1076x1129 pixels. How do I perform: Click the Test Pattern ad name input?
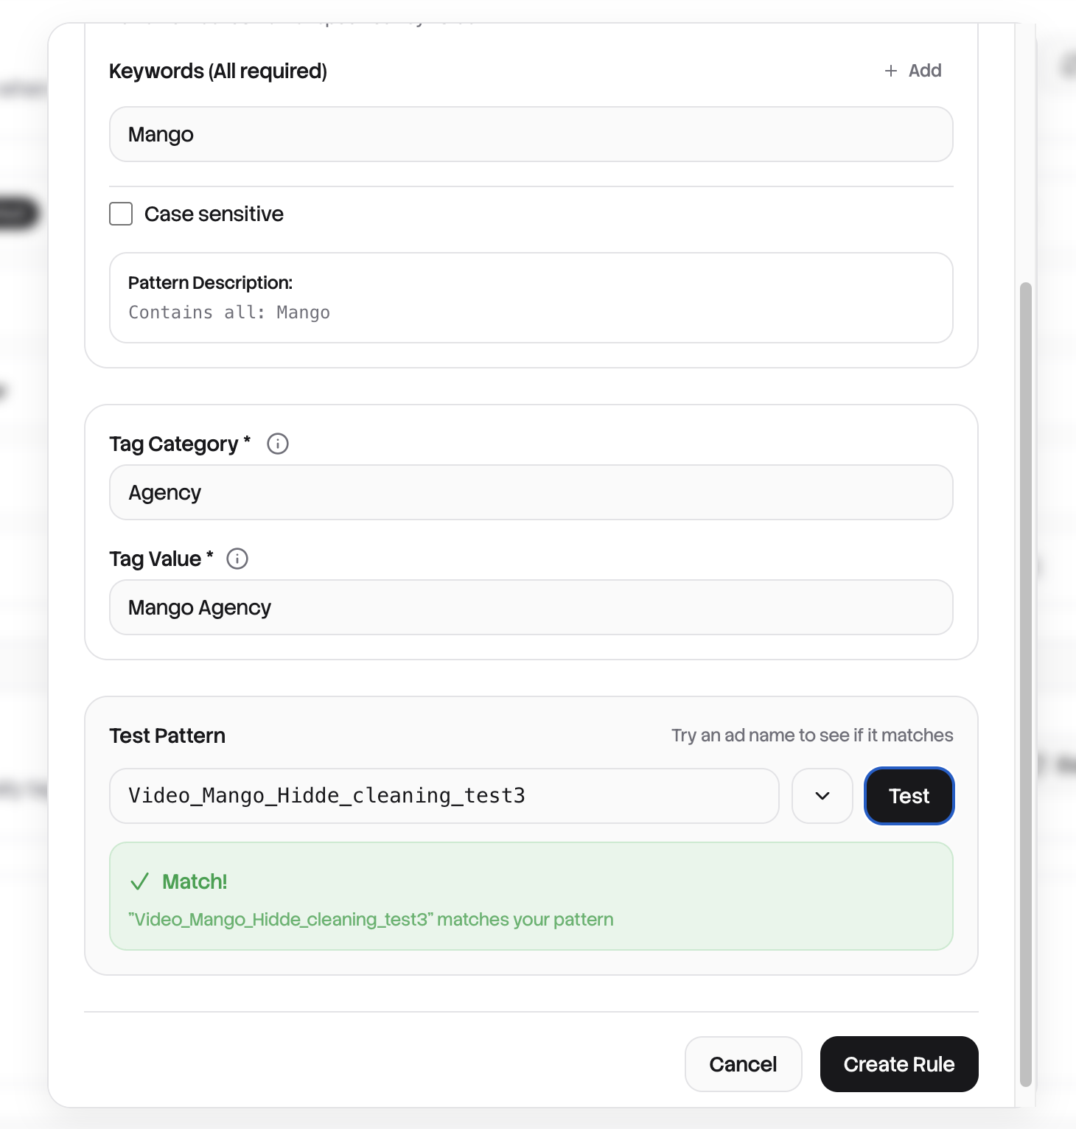444,796
